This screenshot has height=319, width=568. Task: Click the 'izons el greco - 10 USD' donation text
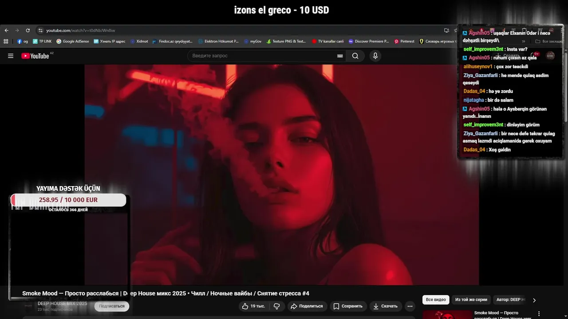click(x=282, y=10)
